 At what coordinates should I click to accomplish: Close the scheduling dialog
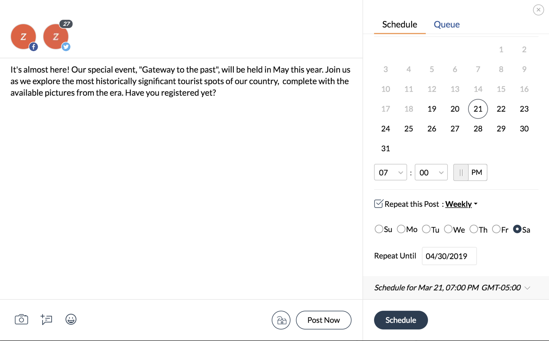[538, 10]
